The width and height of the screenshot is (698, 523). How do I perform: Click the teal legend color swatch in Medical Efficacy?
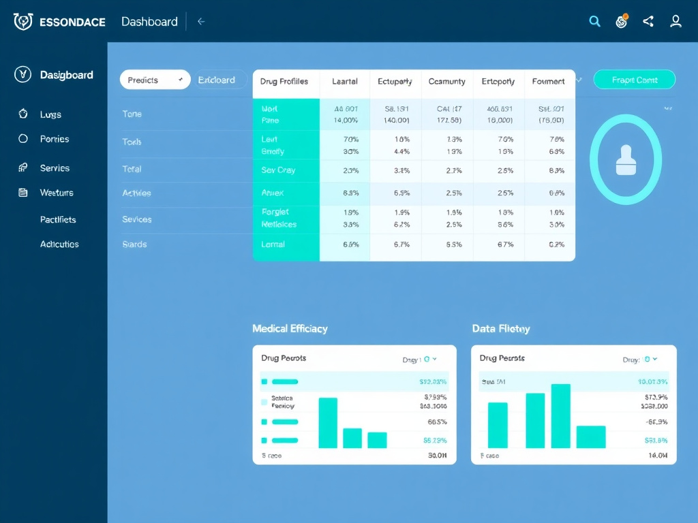coord(265,381)
